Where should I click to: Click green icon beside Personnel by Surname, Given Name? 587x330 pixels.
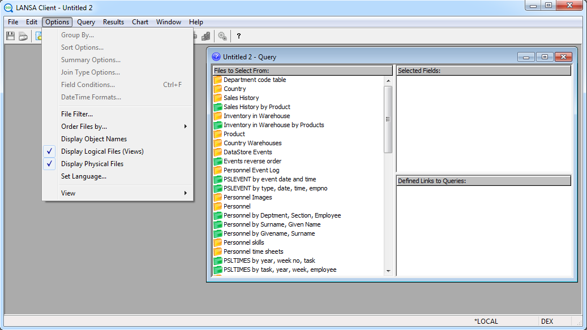pos(218,224)
